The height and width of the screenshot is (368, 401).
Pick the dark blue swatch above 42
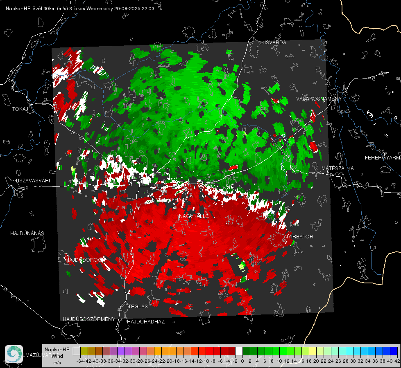coord(394,351)
